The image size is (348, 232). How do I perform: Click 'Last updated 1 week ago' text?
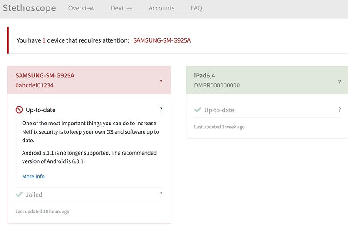[x=219, y=127]
